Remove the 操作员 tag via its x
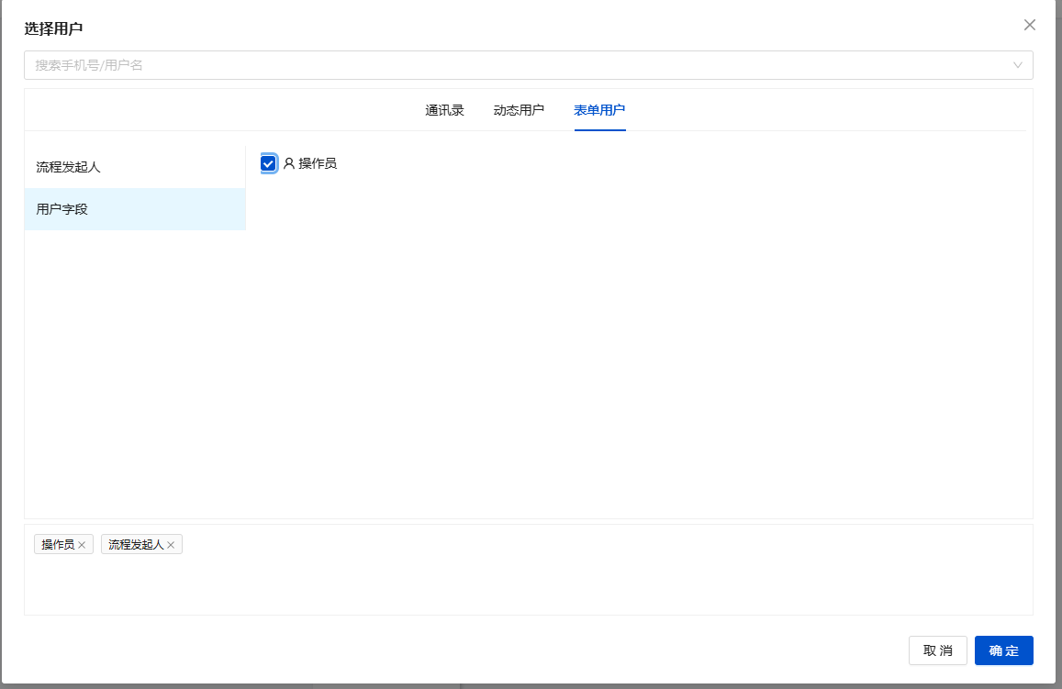1062x689 pixels. (x=82, y=545)
